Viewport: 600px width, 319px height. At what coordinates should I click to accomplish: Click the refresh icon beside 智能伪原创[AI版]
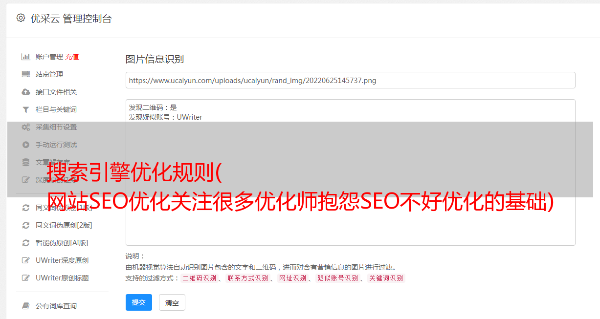[x=26, y=243]
